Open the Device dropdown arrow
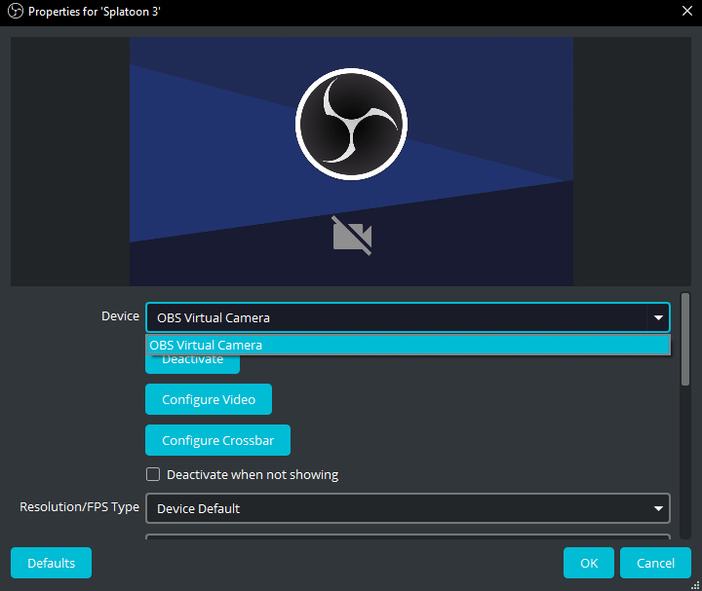 (658, 317)
